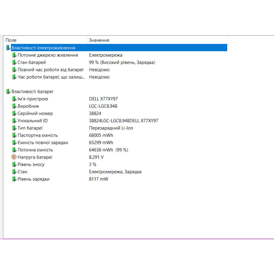This screenshot has height=274, width=274.
Task: Select the Серійний номер row
Action: point(35,113)
